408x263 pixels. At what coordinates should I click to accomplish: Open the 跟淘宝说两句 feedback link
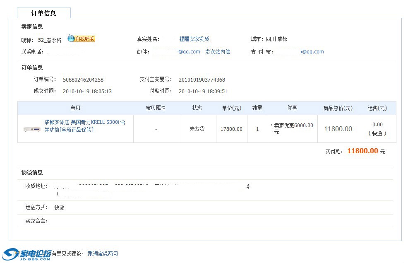(103, 253)
